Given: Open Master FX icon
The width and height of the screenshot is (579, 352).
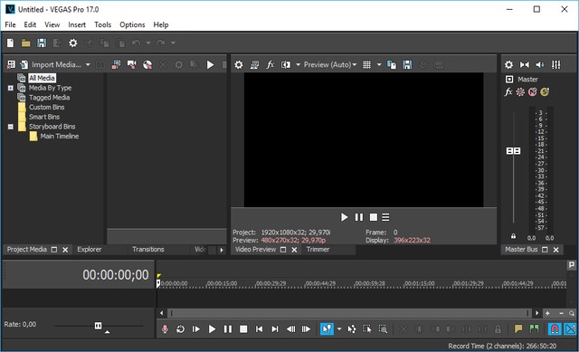Looking at the screenshot, I should pos(508,92).
